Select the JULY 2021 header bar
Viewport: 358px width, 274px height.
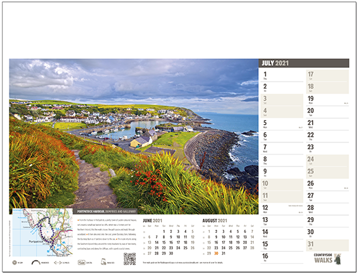304,63
